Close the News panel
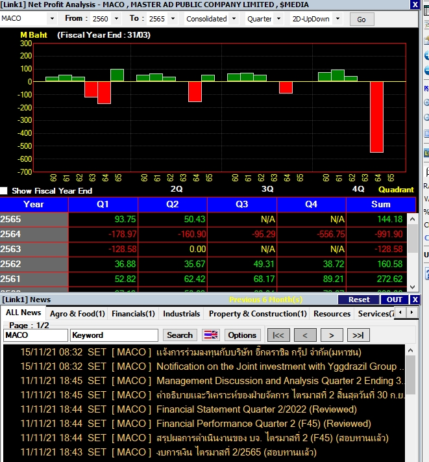Screen dimensions: 429x462 pyautogui.click(x=415, y=300)
